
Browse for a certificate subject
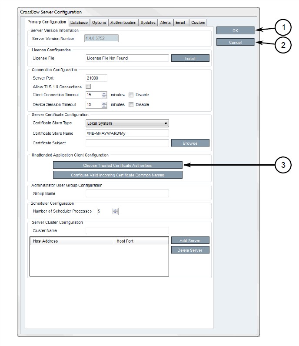(190, 143)
